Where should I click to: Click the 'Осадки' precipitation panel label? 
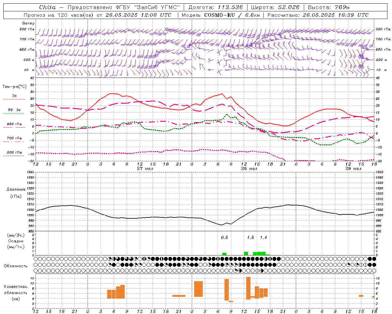[16, 241]
